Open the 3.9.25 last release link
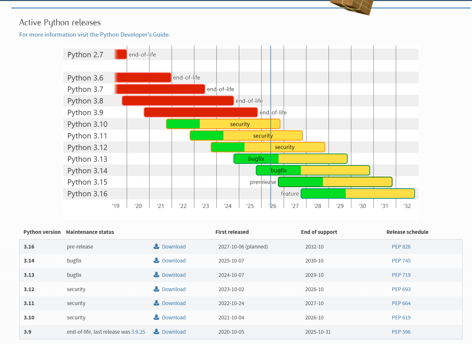Image resolution: width=472 pixels, height=344 pixels. [138, 332]
